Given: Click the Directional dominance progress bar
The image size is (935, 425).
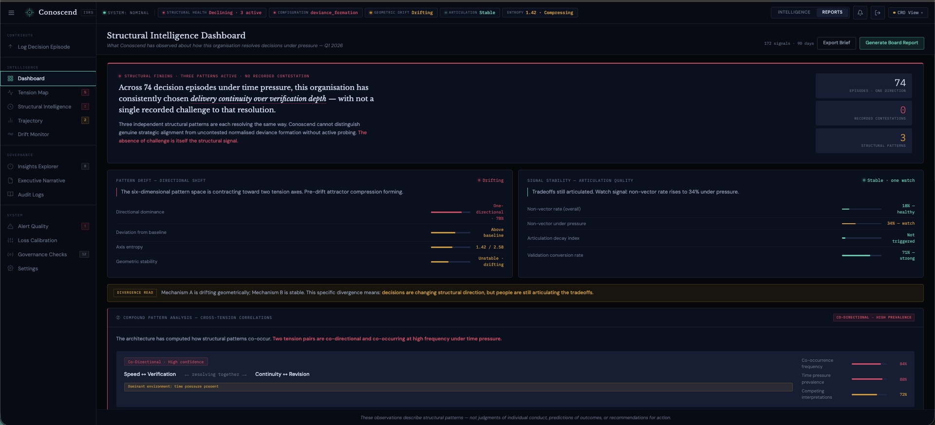Looking at the screenshot, I should point(450,212).
